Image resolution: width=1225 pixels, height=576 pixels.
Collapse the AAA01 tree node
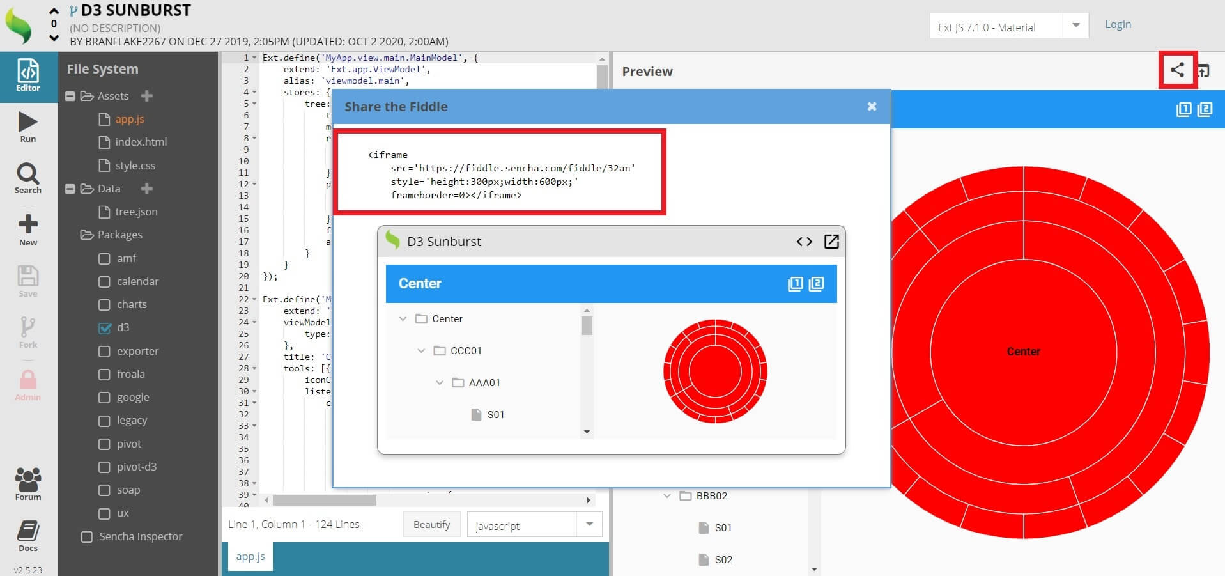tap(440, 382)
